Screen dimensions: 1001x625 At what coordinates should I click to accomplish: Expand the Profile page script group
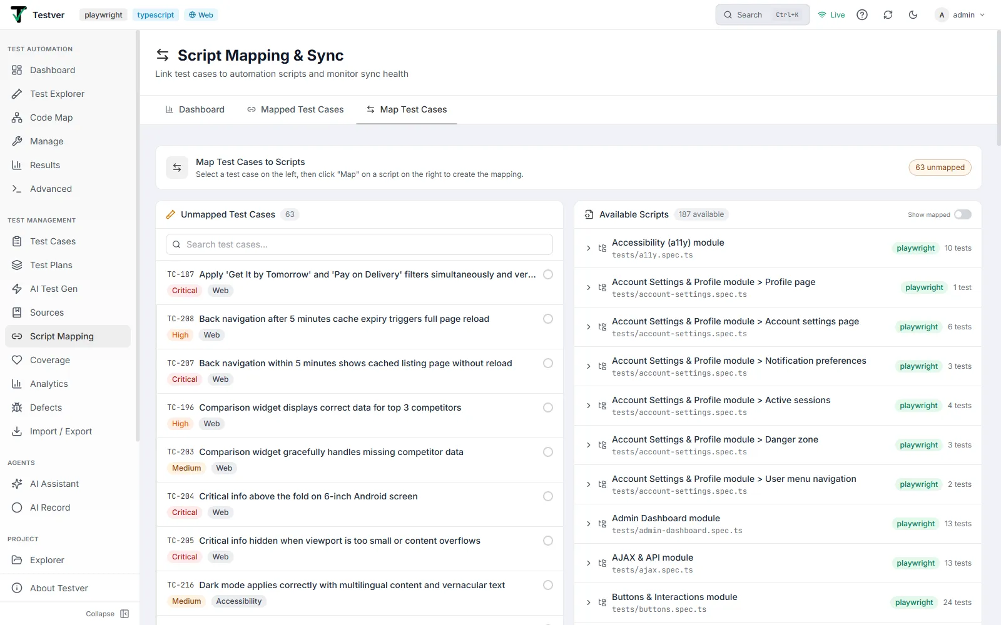(589, 287)
